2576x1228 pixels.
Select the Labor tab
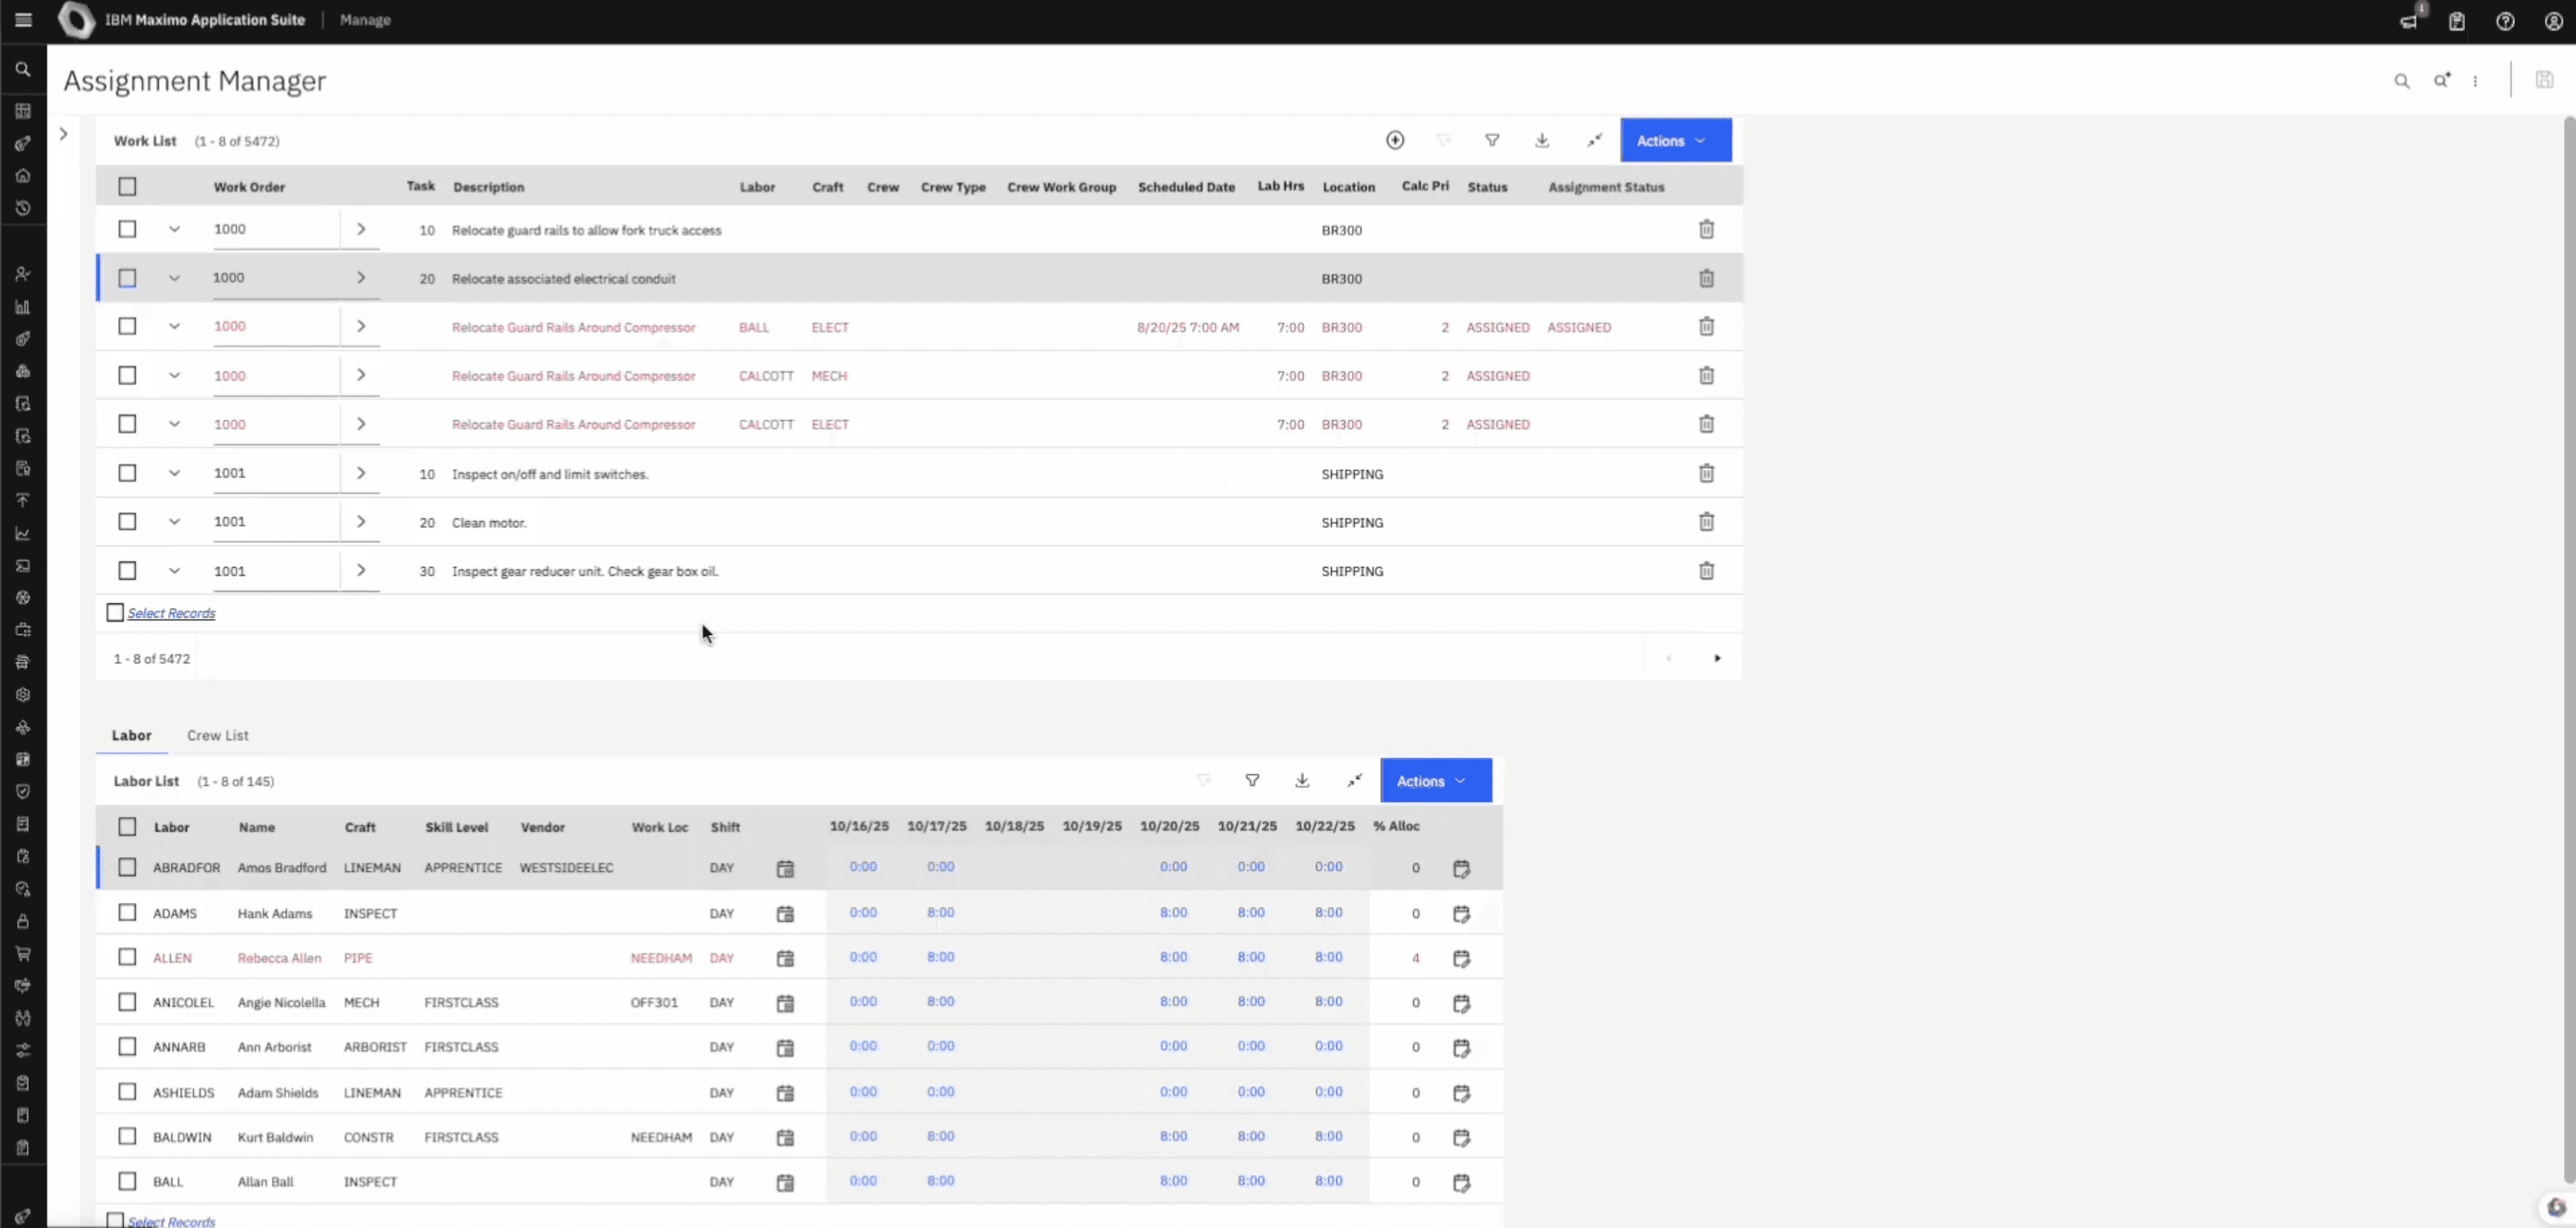click(x=131, y=735)
